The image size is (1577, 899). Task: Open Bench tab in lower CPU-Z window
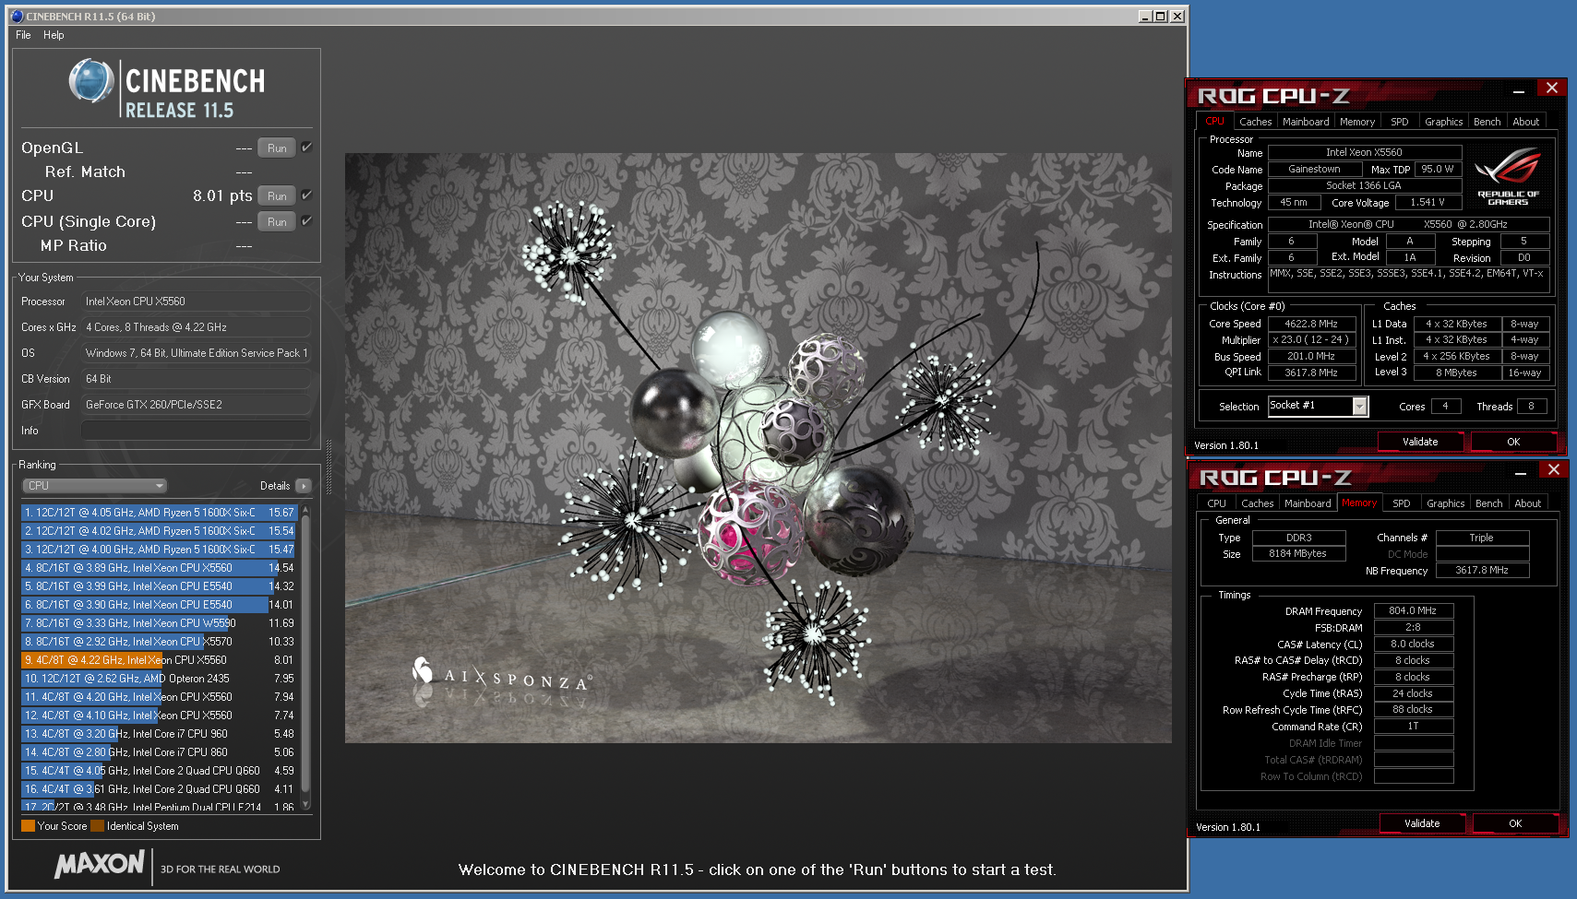click(1488, 503)
